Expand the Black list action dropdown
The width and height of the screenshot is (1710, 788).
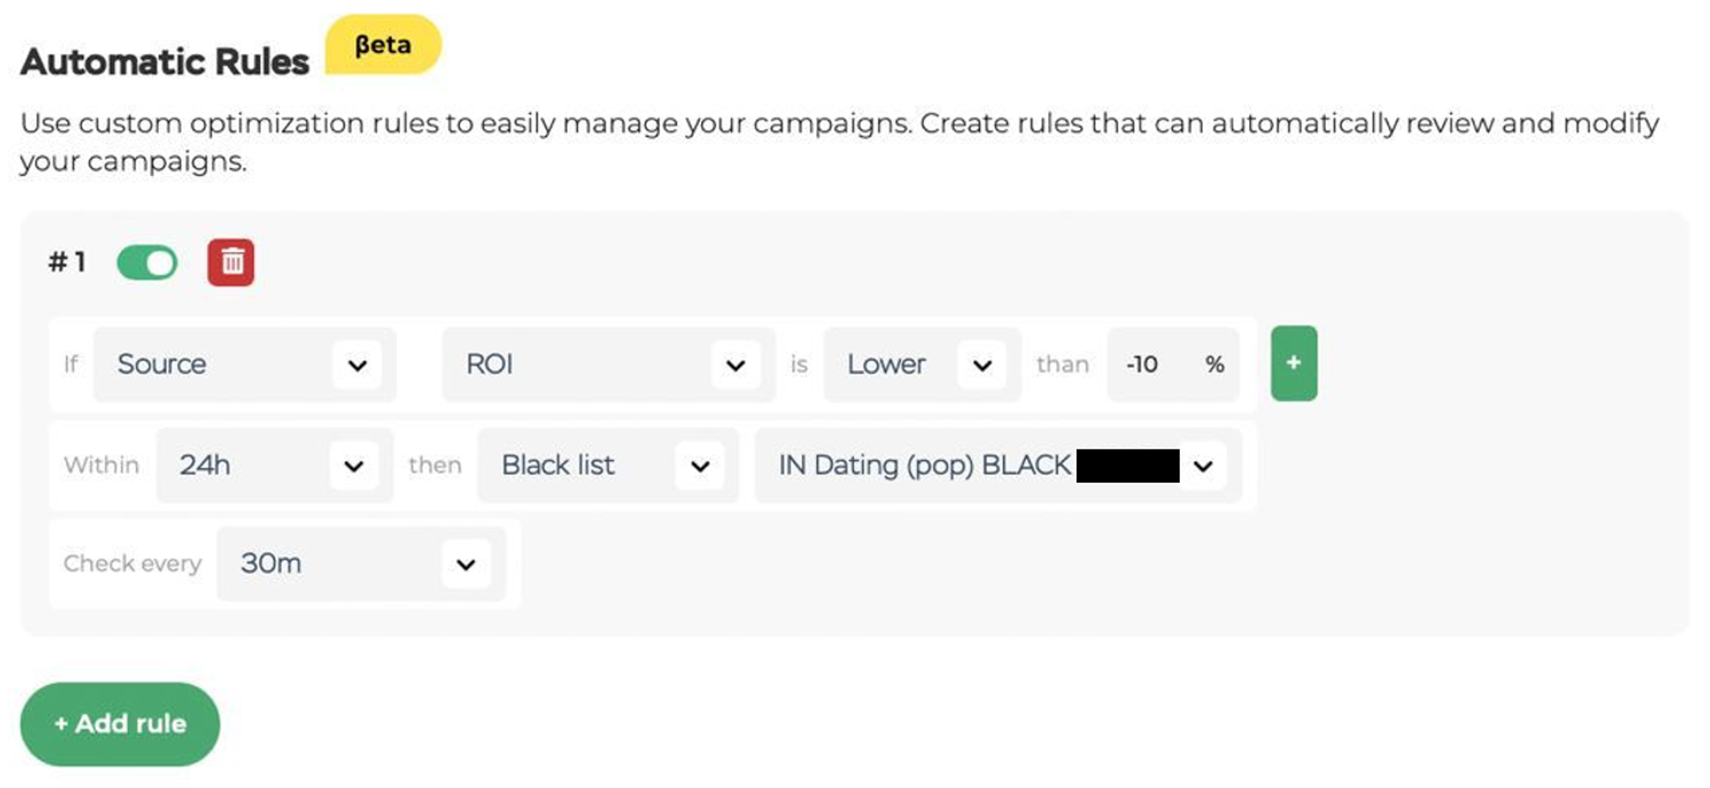pos(608,466)
